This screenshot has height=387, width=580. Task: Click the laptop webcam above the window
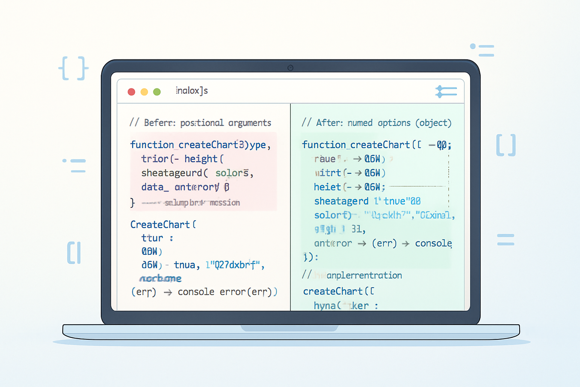(x=290, y=68)
